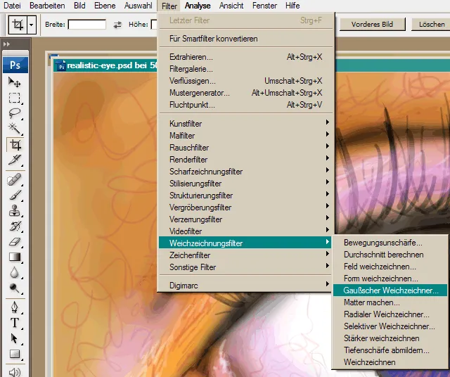Expand the Scharfzeichnungsfilter submenu

[x=246, y=172]
